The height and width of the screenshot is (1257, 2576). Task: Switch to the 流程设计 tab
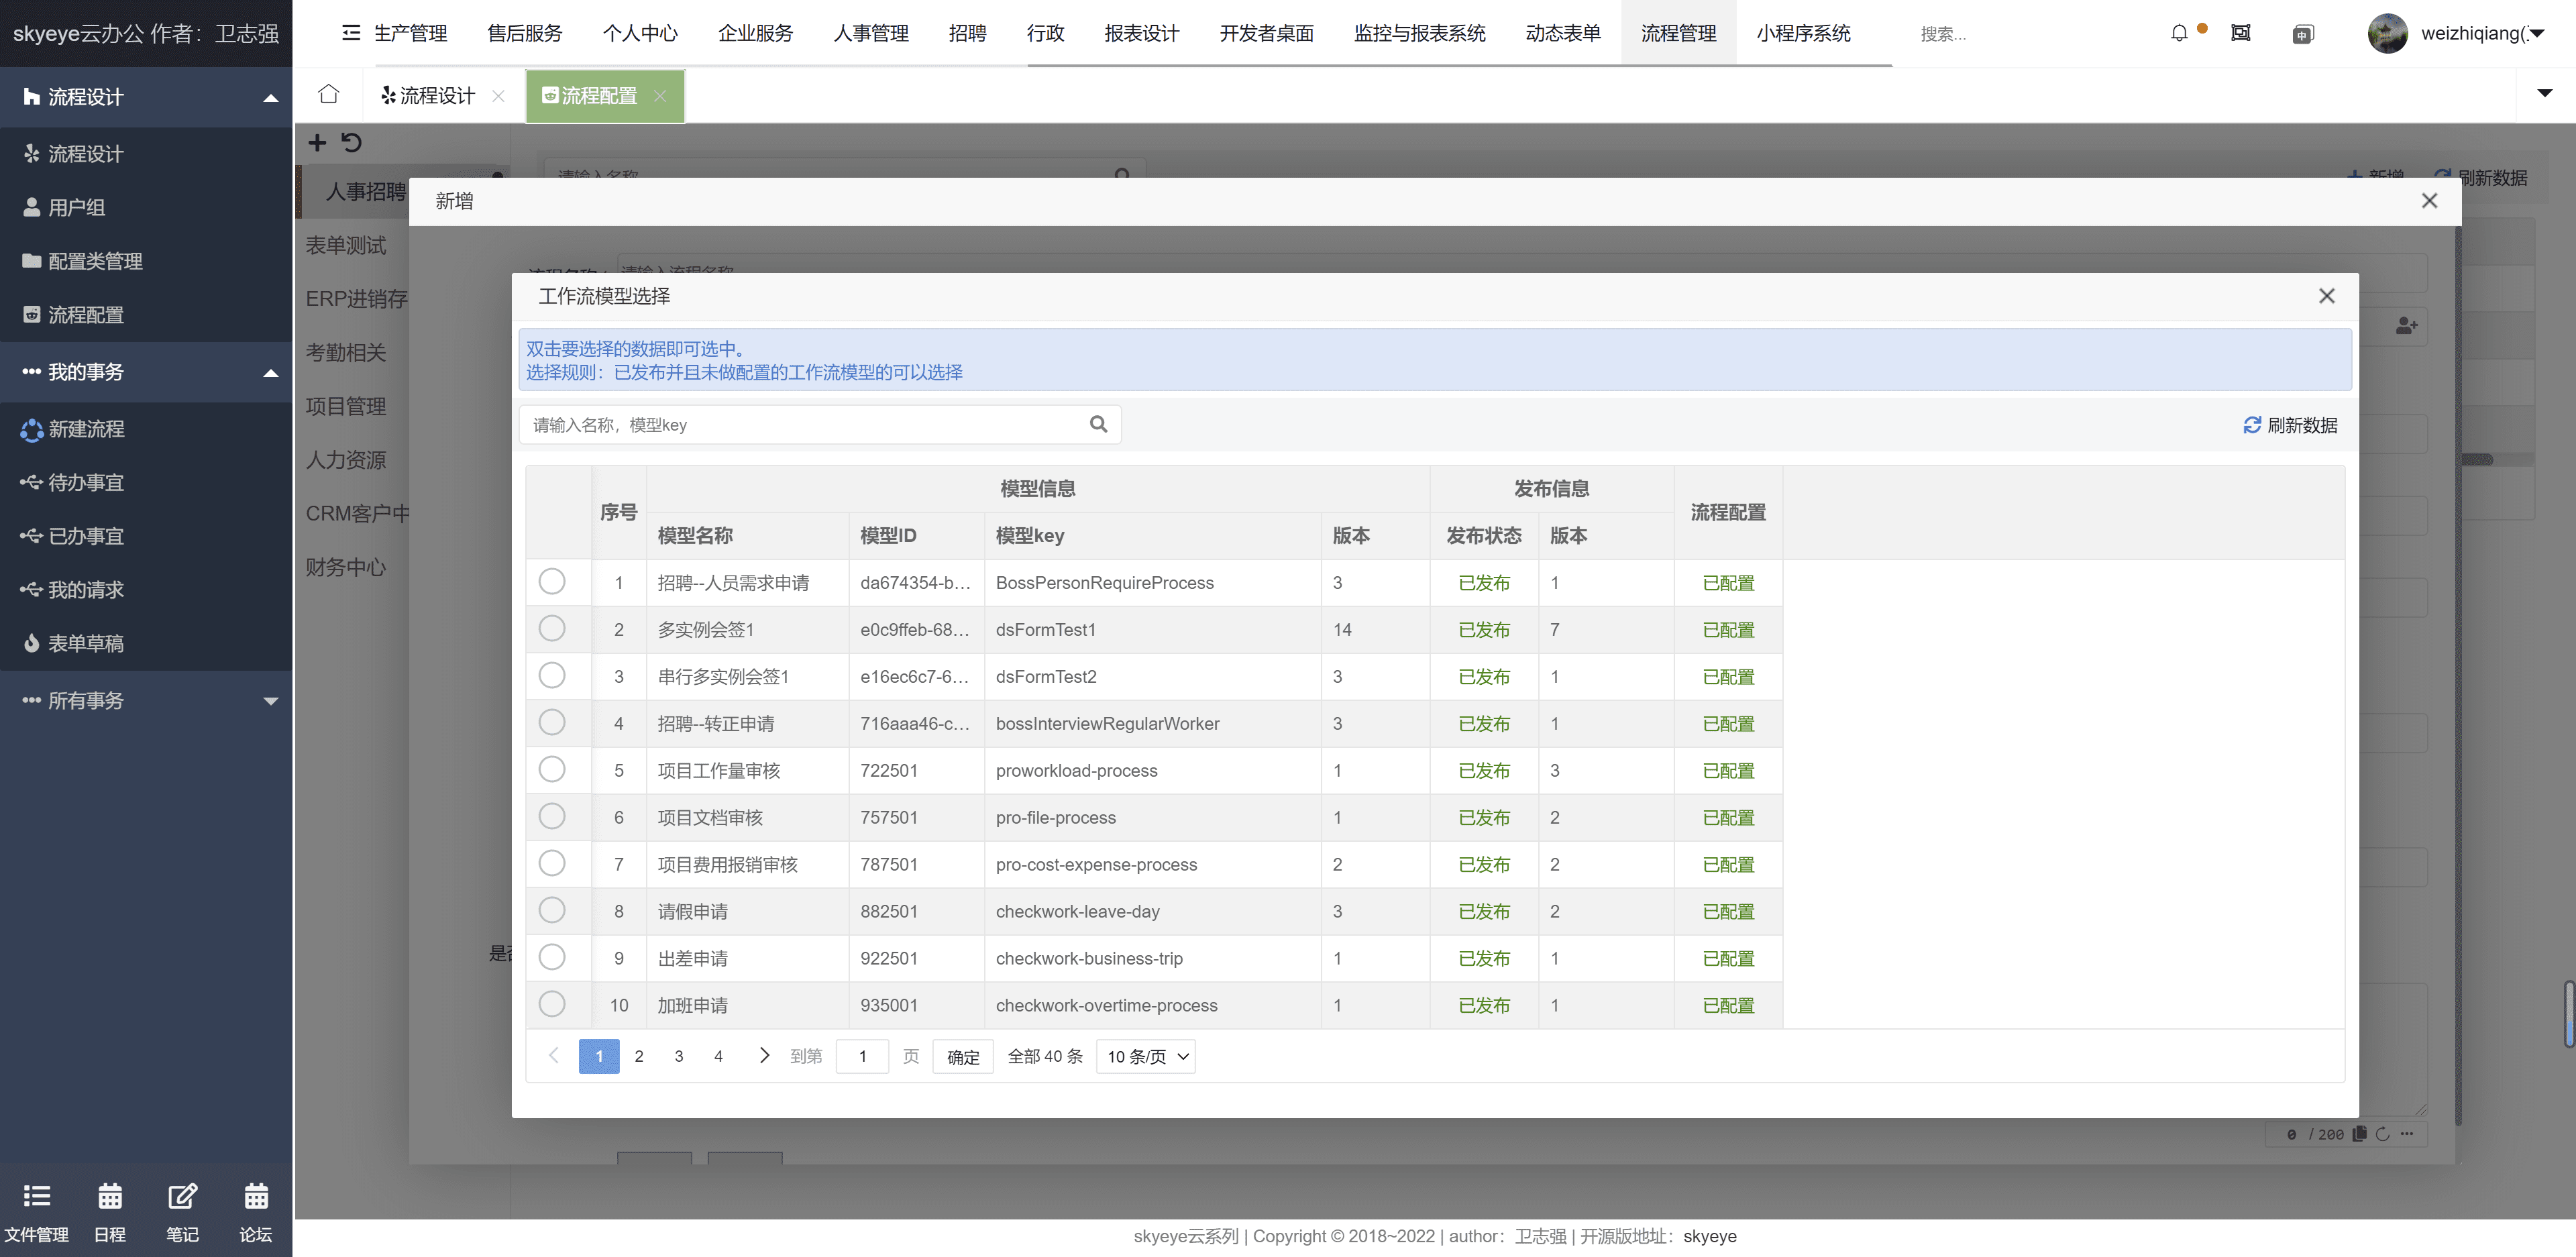coord(436,96)
